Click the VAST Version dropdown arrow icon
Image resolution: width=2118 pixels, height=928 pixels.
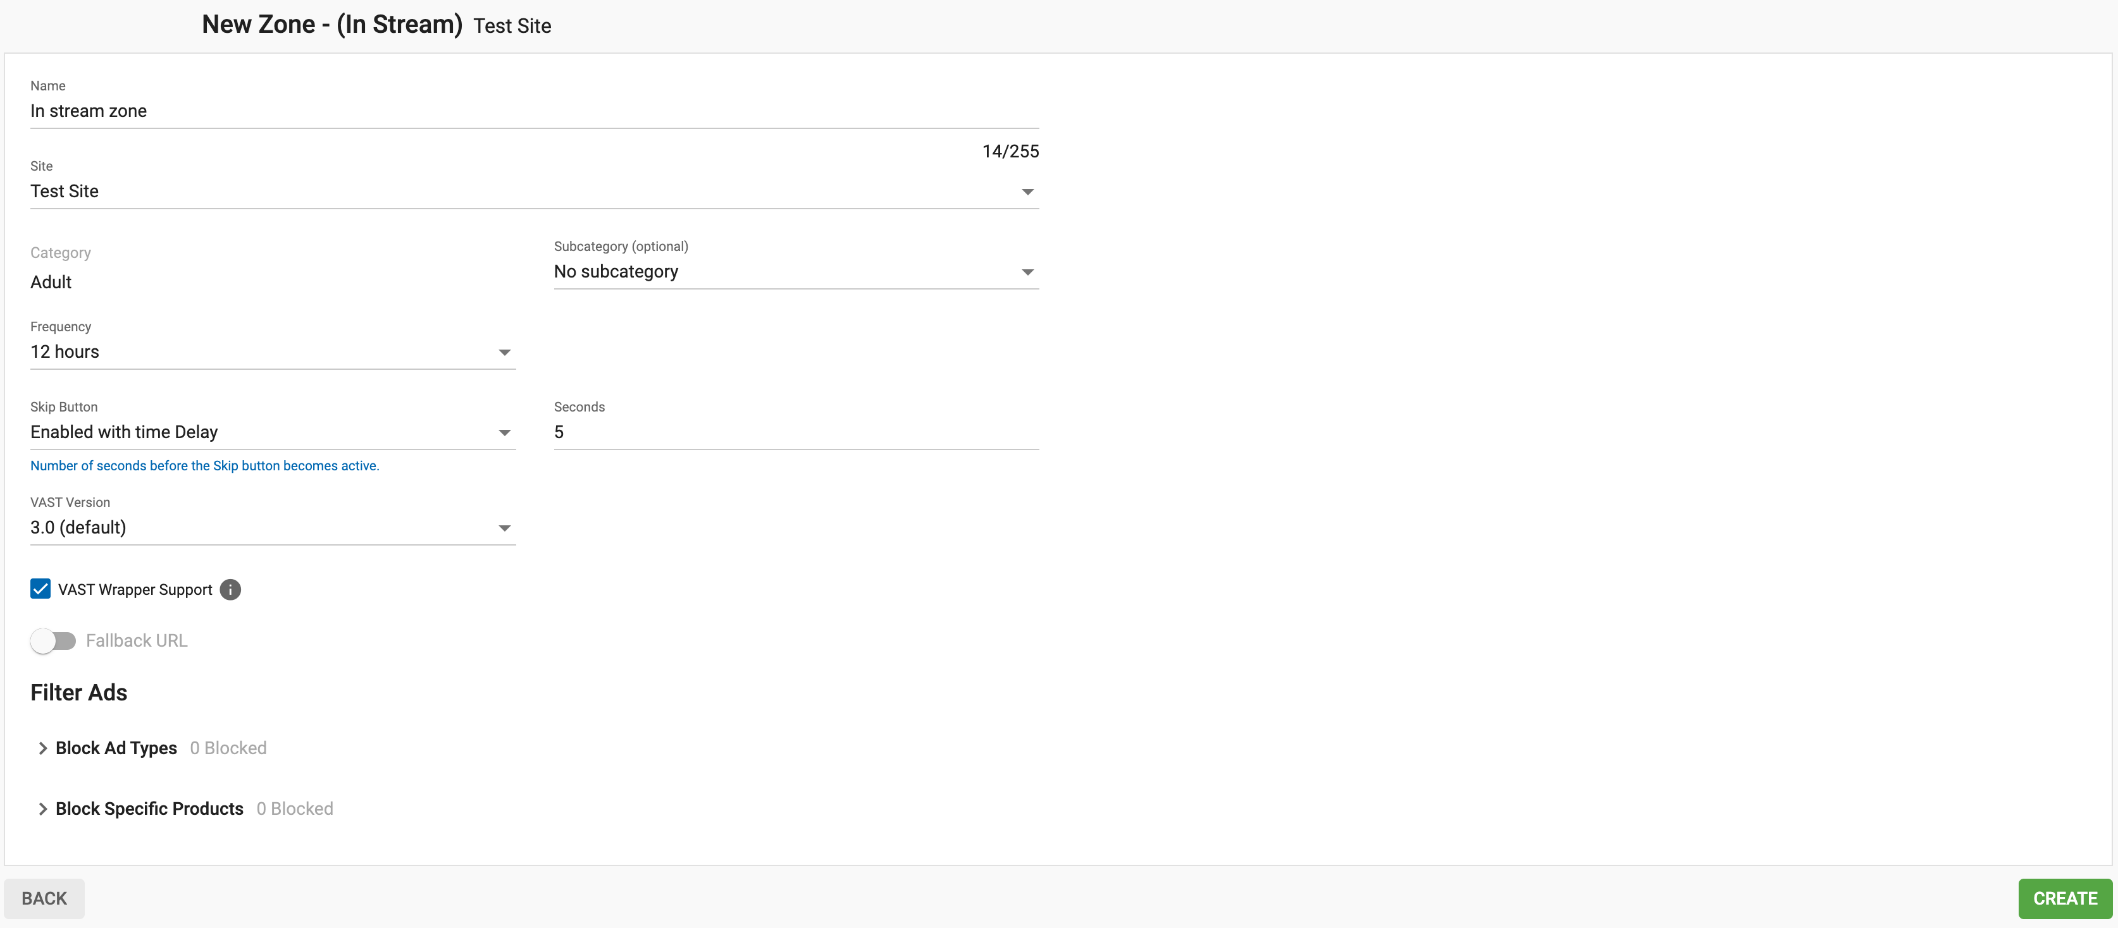(504, 528)
